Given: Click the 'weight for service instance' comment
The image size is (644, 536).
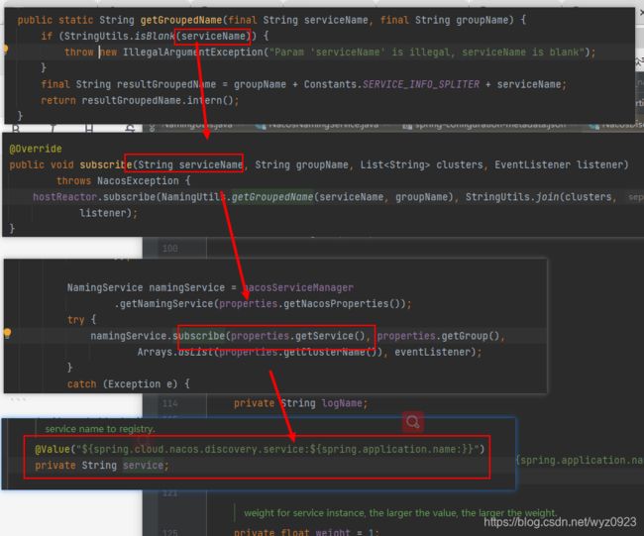Looking at the screenshot, I should (400, 513).
